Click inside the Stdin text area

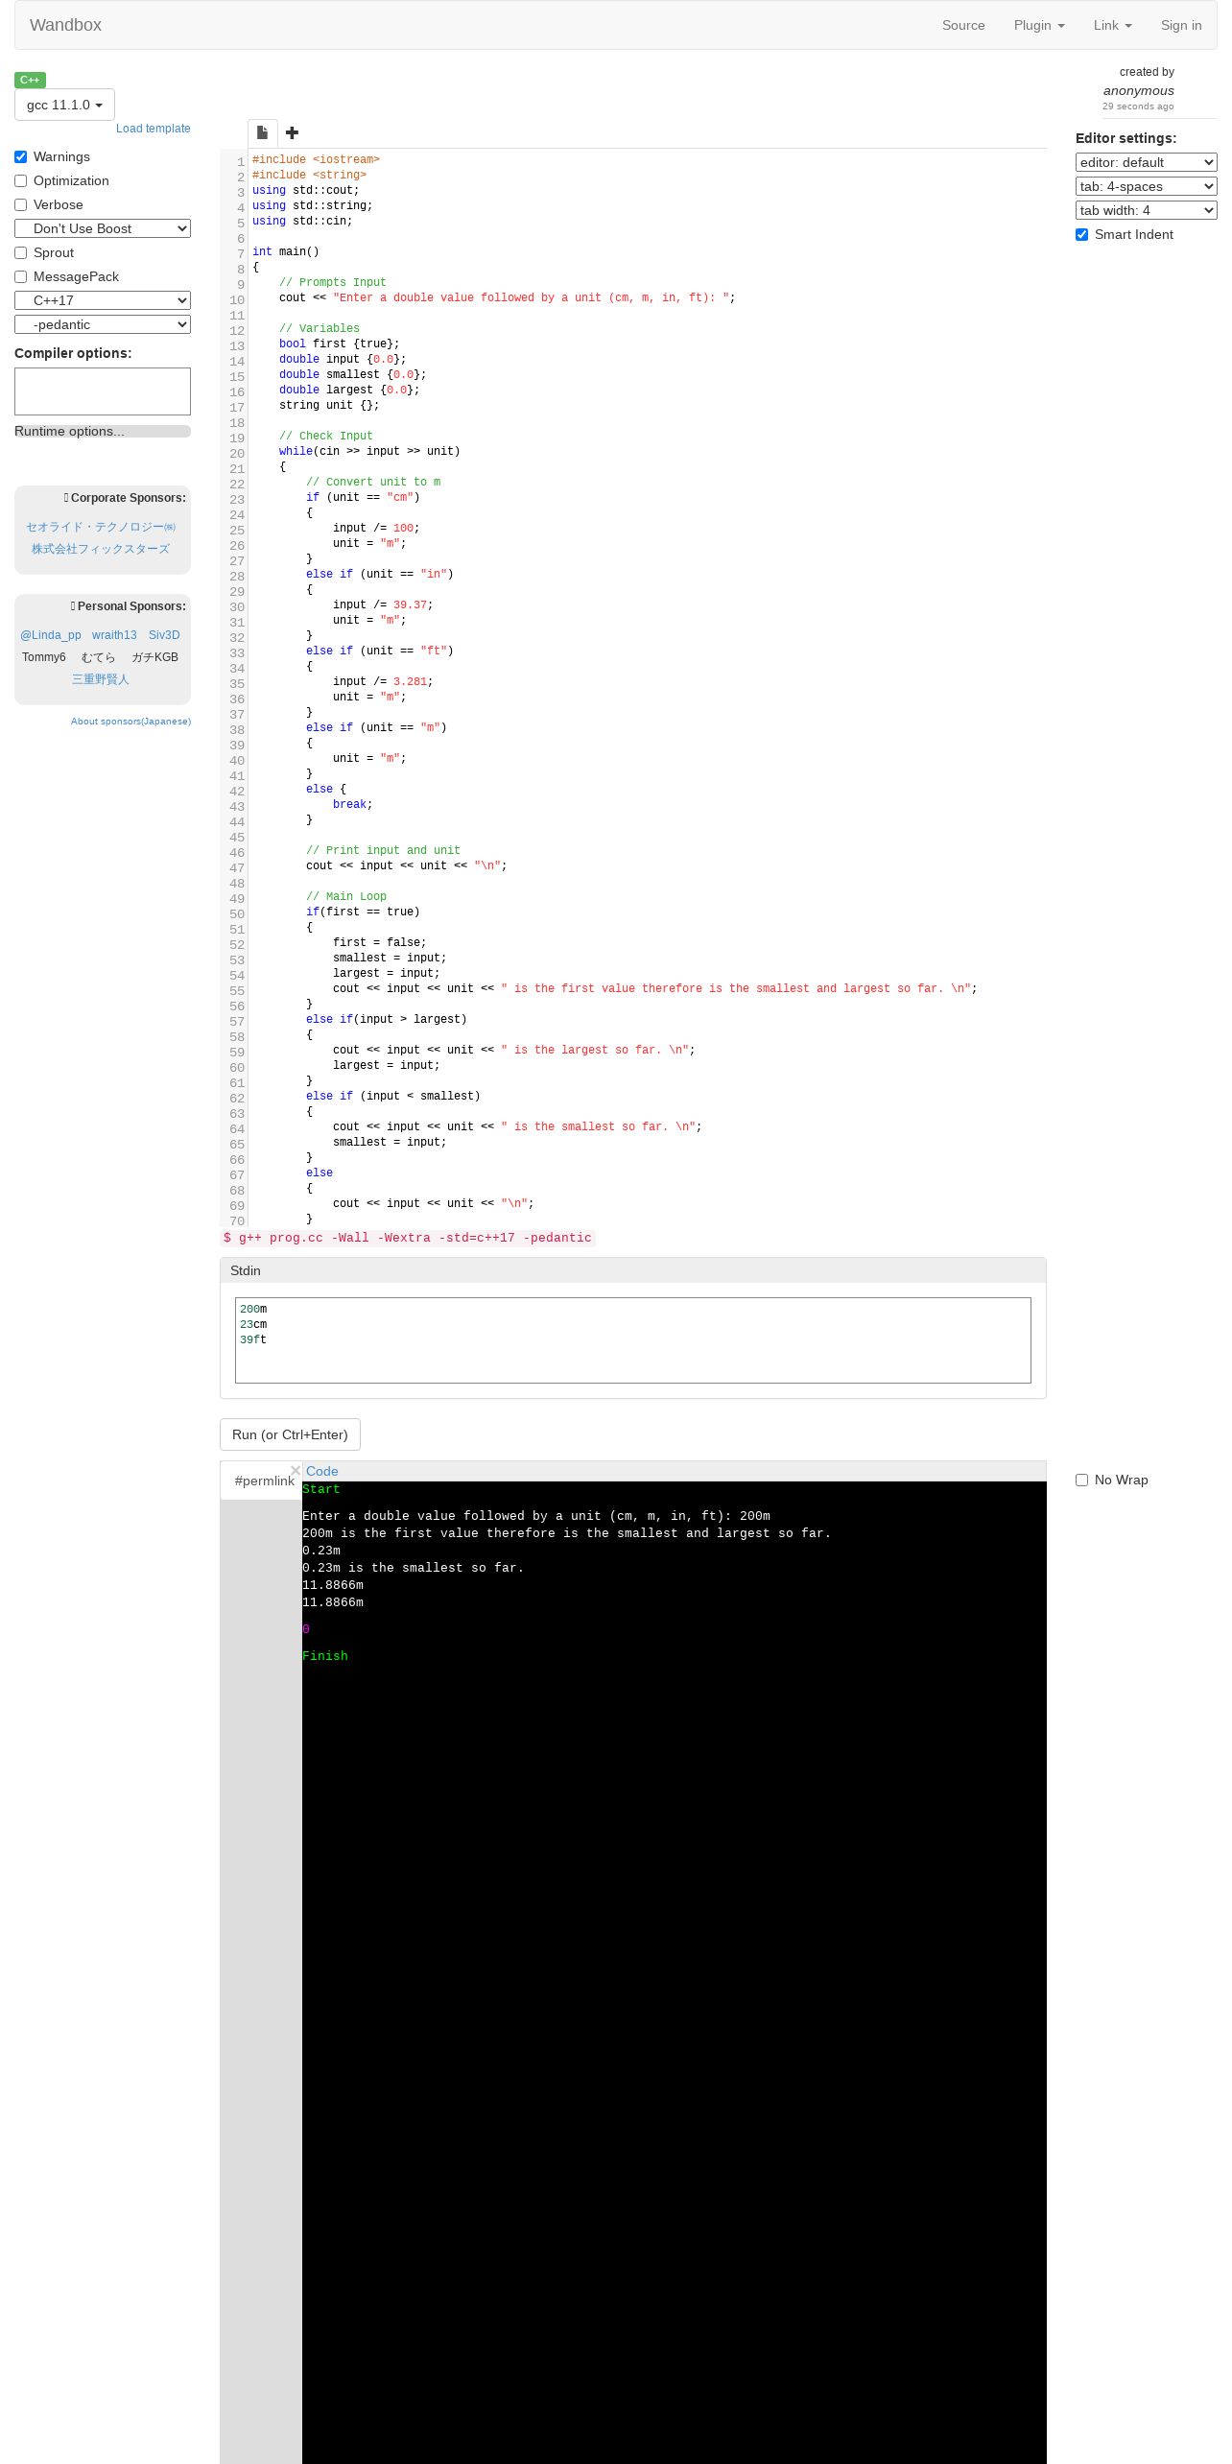pyautogui.click(x=633, y=1340)
